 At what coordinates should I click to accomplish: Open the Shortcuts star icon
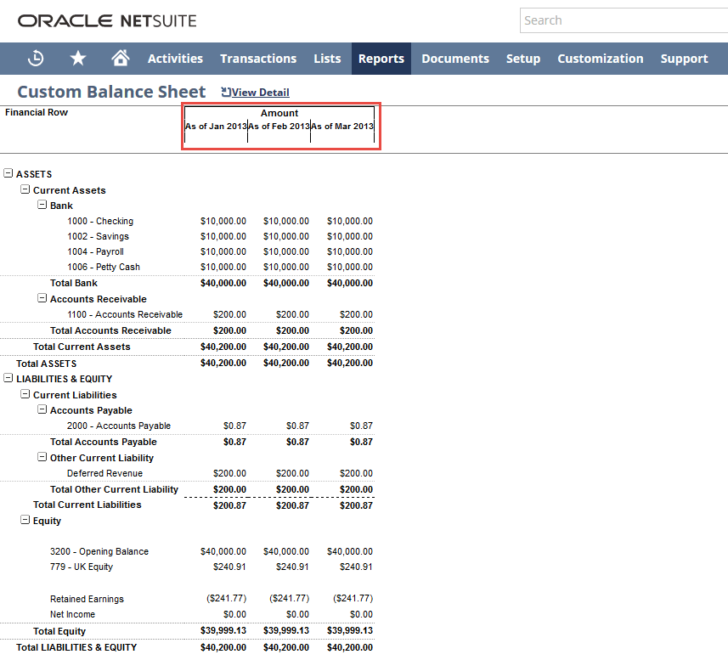(78, 59)
